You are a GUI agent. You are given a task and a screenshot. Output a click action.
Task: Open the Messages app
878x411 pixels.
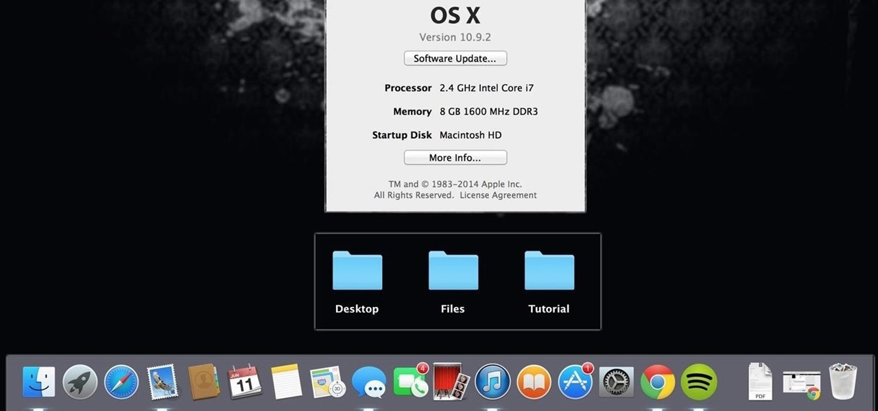click(368, 382)
